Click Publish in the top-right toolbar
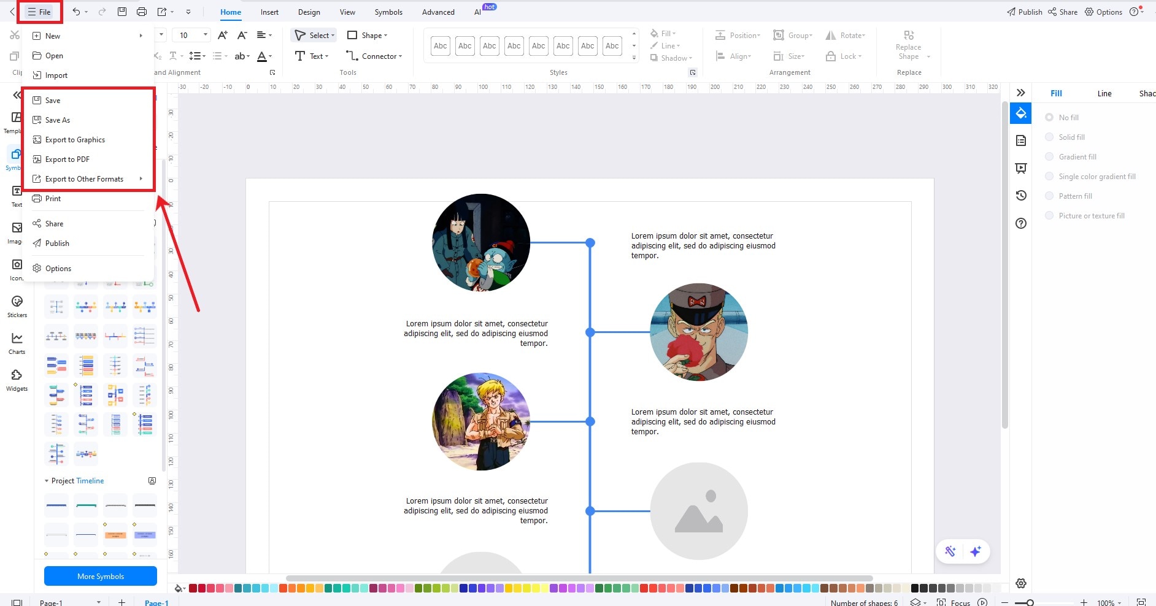Viewport: 1156px width, 606px height. [x=1024, y=12]
